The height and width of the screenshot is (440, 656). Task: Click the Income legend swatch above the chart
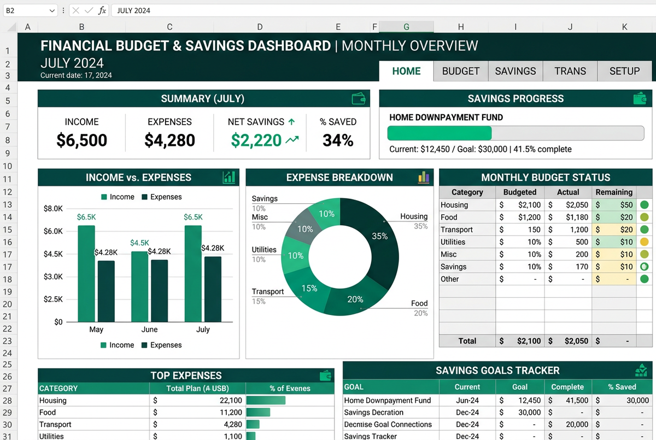104,197
